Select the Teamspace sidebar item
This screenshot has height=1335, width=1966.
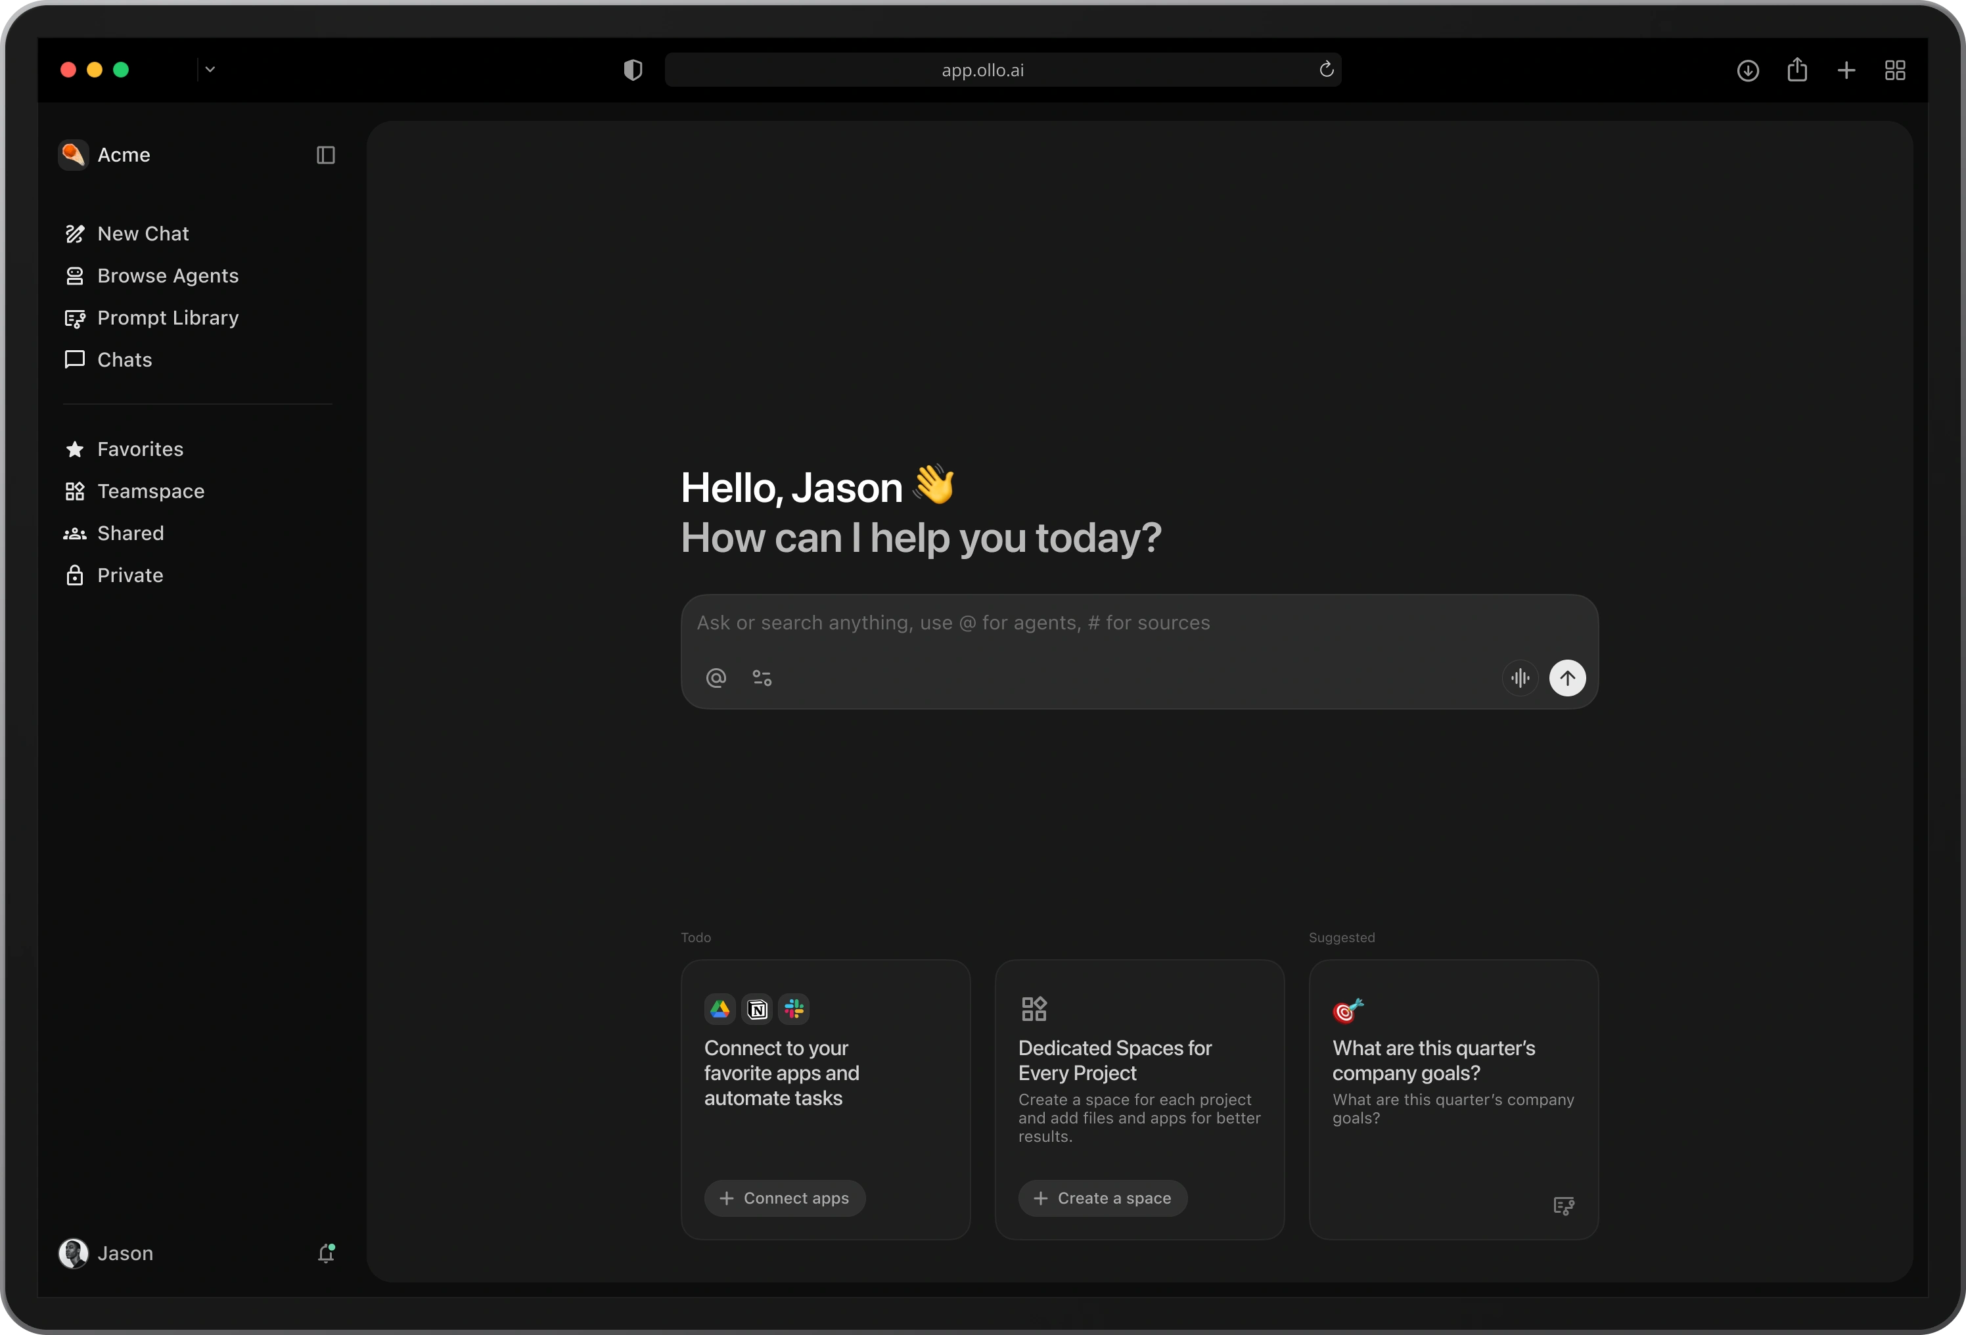(150, 491)
